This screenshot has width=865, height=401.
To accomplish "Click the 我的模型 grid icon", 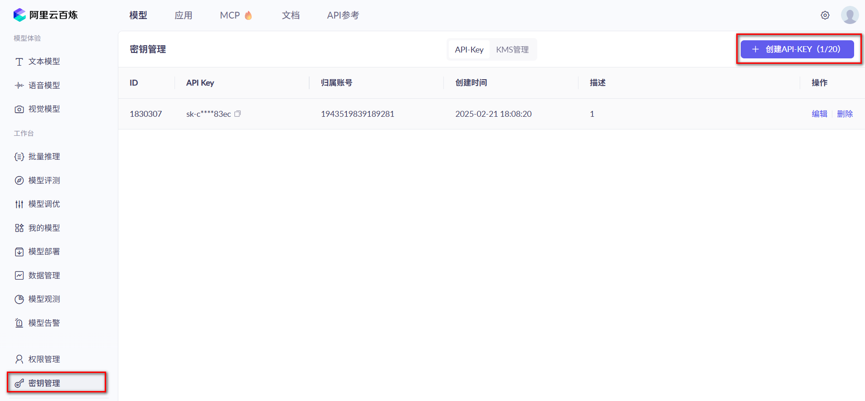I will [19, 228].
